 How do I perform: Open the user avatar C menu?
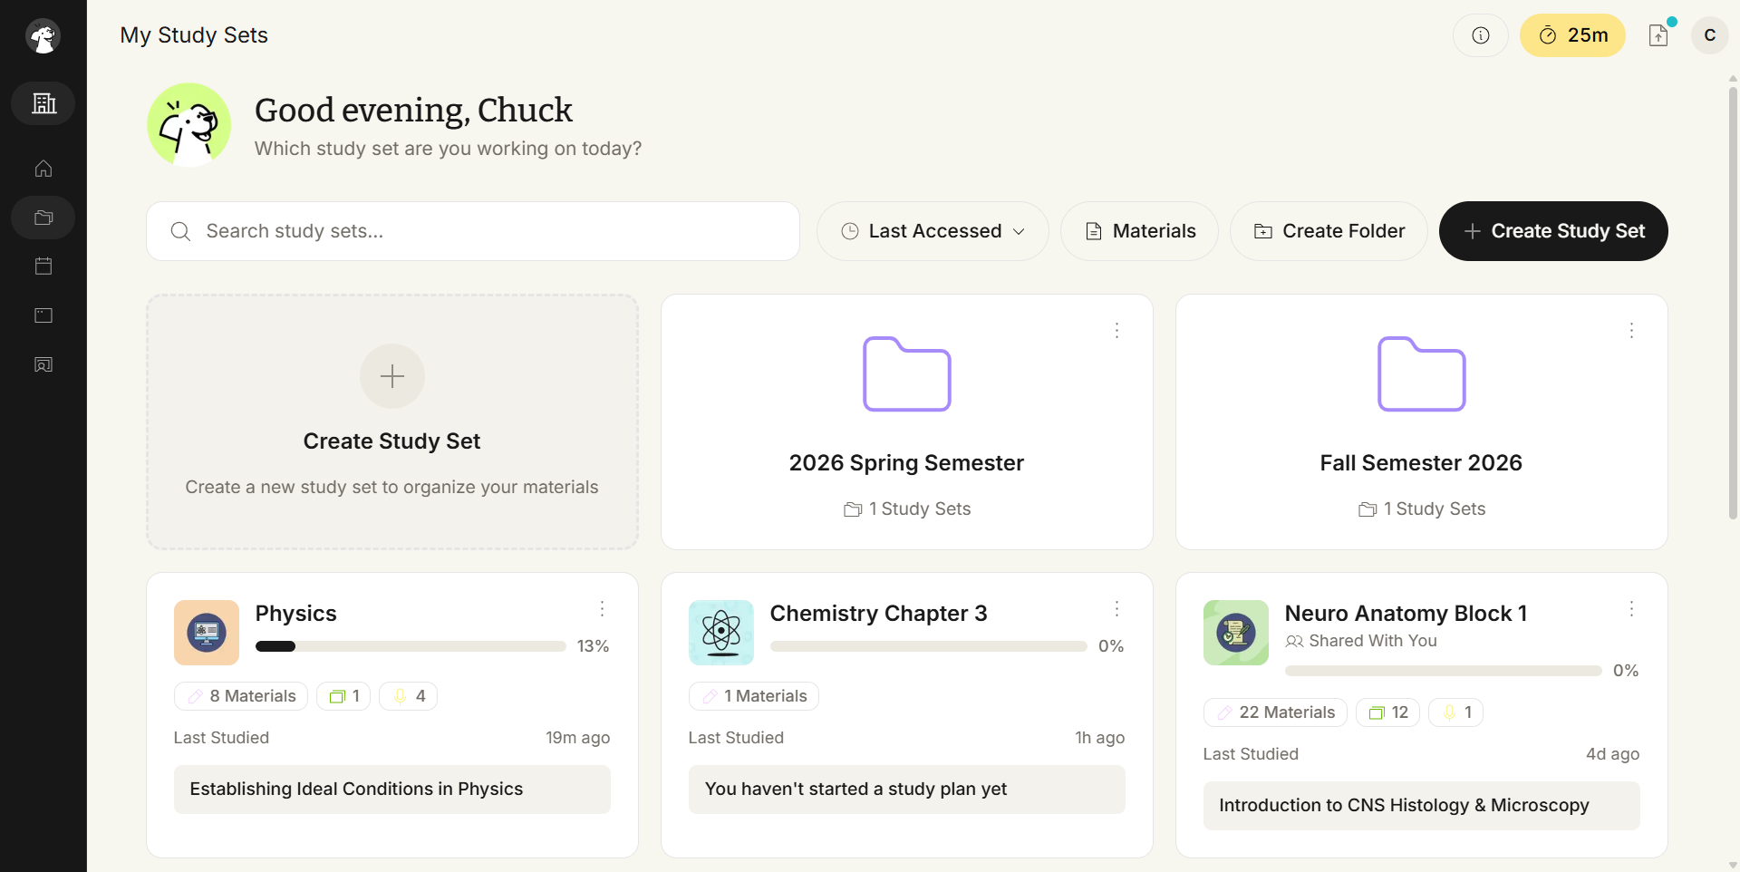point(1709,35)
